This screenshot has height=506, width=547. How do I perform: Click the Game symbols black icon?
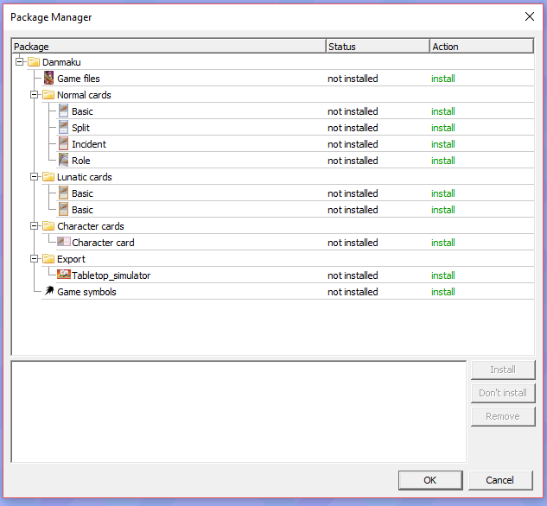49,291
